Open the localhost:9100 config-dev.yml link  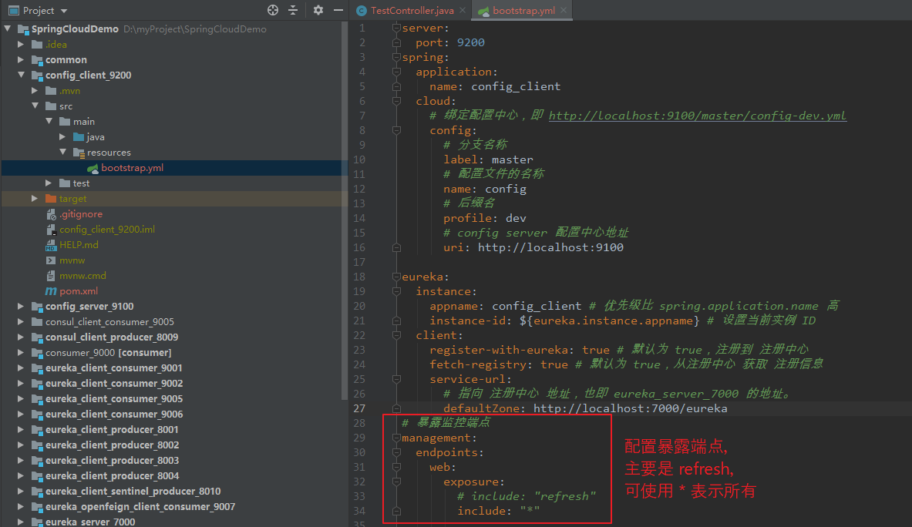[x=698, y=116]
